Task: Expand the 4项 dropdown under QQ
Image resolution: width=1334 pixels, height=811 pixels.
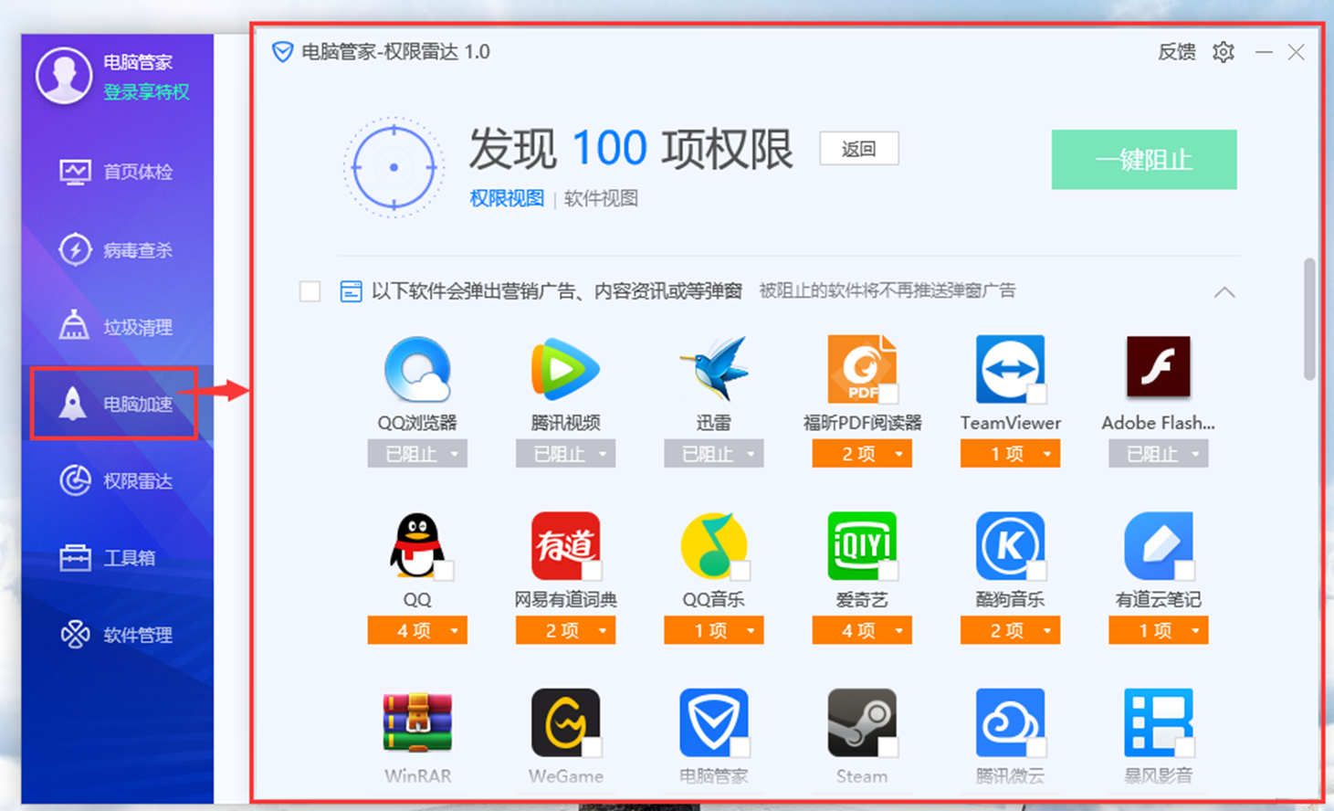Action: 417,630
